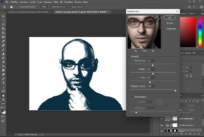Screen dimensions: 204x137
Task: Hide the Colore riempimento 2 layer
Action: click(x=162, y=118)
